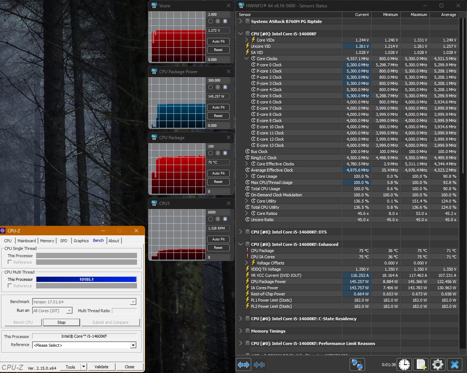Open the Reference <Please Select> dropdown in CPU-Z
467x373 pixels.
(x=133, y=345)
